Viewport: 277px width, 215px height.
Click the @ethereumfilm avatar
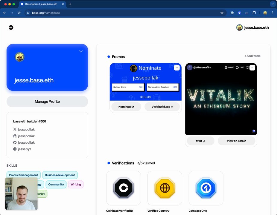tap(190, 67)
